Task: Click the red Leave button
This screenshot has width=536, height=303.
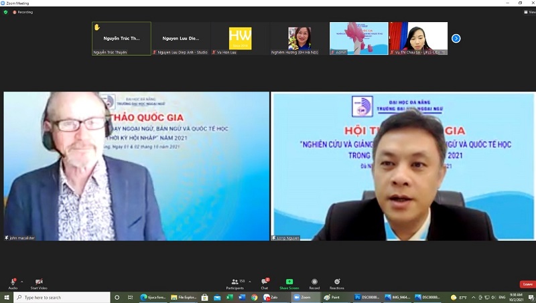Action: (527, 284)
